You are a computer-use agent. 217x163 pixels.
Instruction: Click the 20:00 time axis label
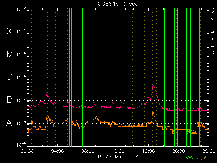tap(179, 151)
